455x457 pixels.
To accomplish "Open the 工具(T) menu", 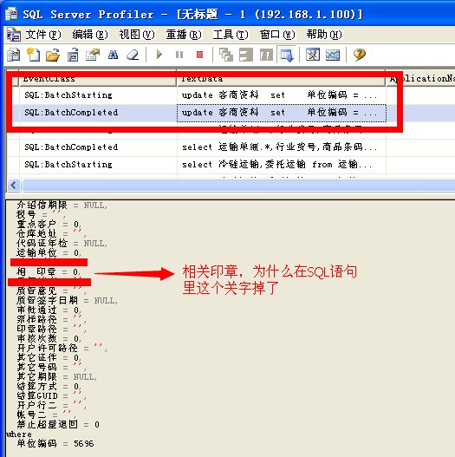I will point(231,35).
